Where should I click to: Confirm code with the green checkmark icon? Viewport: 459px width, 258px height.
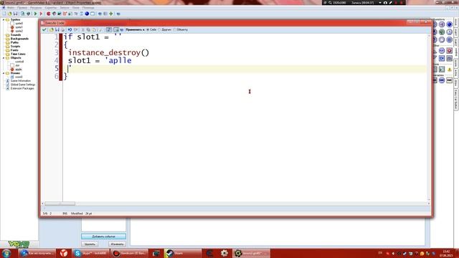point(44,30)
